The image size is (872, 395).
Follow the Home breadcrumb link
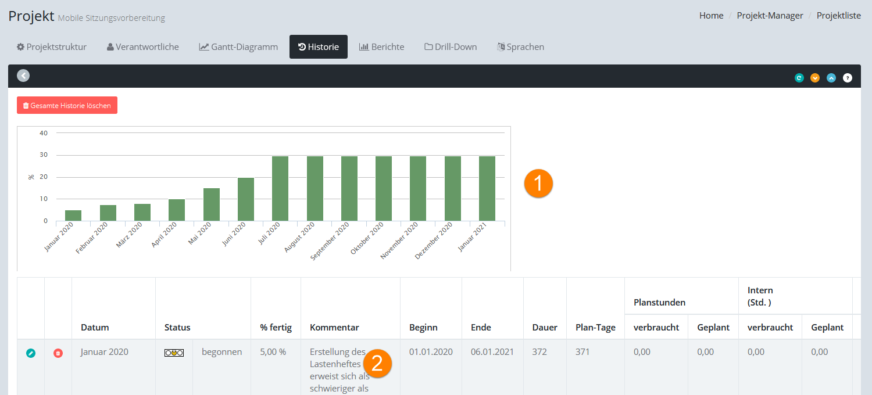pyautogui.click(x=711, y=16)
